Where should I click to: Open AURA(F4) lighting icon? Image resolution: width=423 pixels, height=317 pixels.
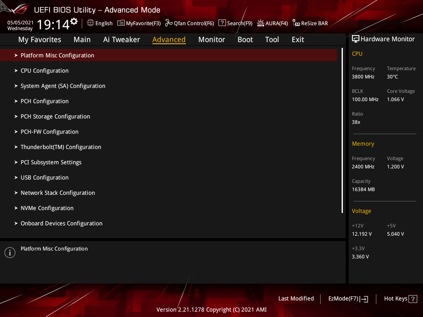click(260, 23)
